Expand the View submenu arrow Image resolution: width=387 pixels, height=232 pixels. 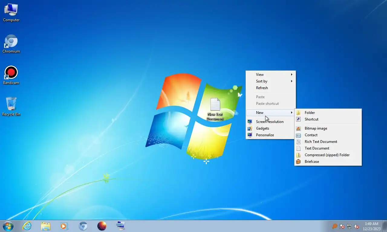(292, 75)
